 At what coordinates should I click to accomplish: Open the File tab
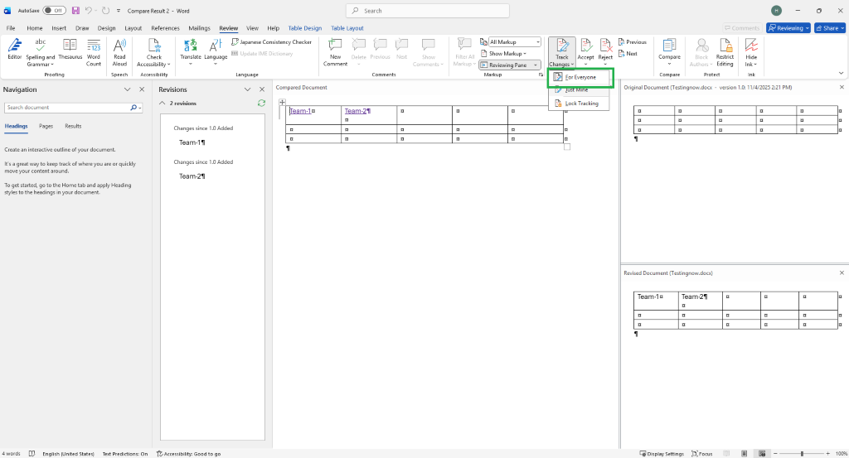[11, 28]
